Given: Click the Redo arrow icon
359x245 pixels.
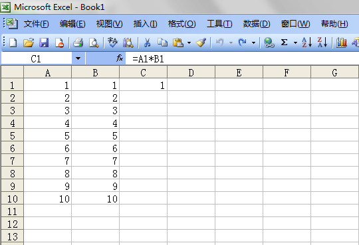Looking at the screenshot, I should point(243,42).
